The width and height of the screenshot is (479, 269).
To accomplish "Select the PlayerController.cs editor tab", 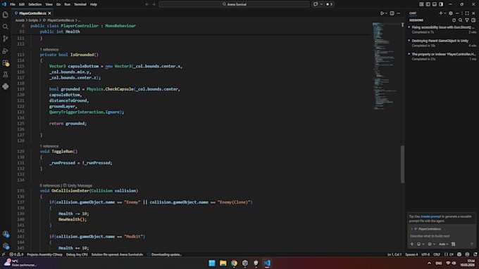I will tap(32, 13).
